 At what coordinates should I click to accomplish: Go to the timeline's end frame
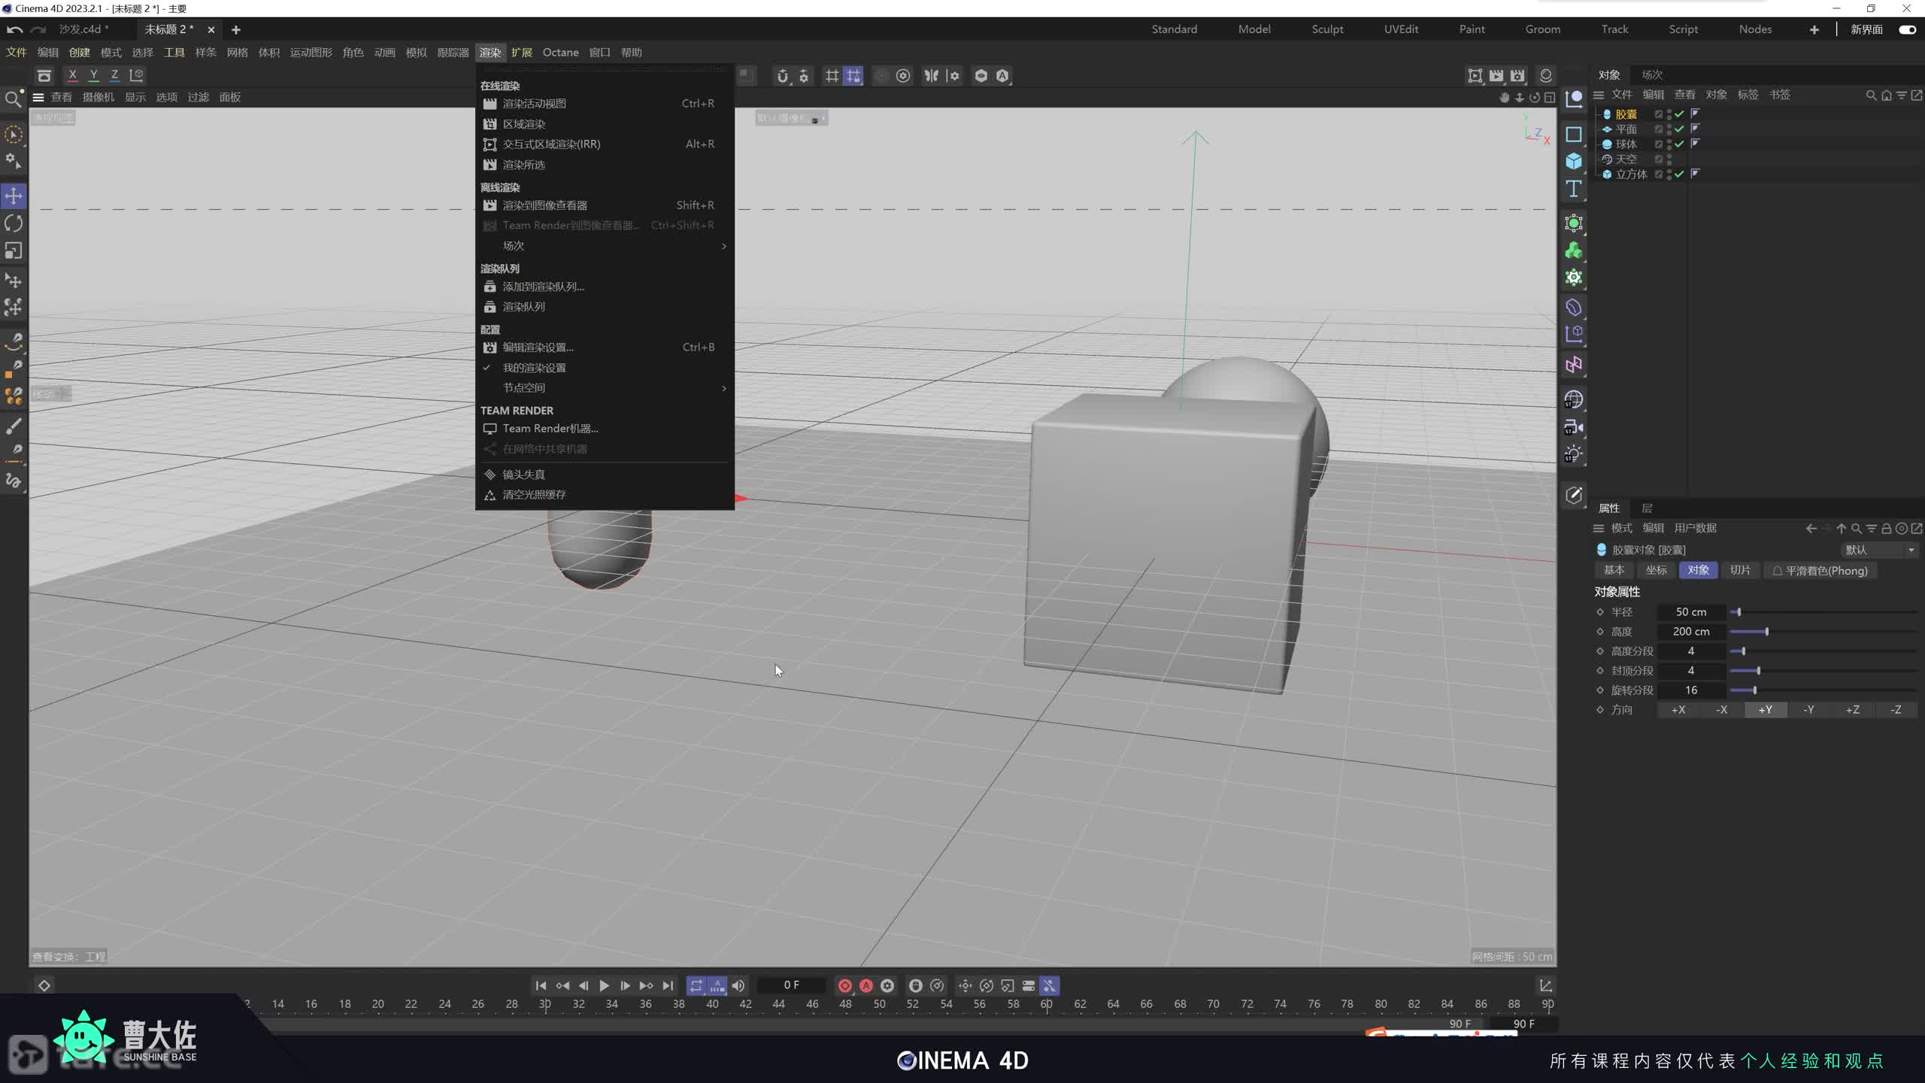point(668,985)
